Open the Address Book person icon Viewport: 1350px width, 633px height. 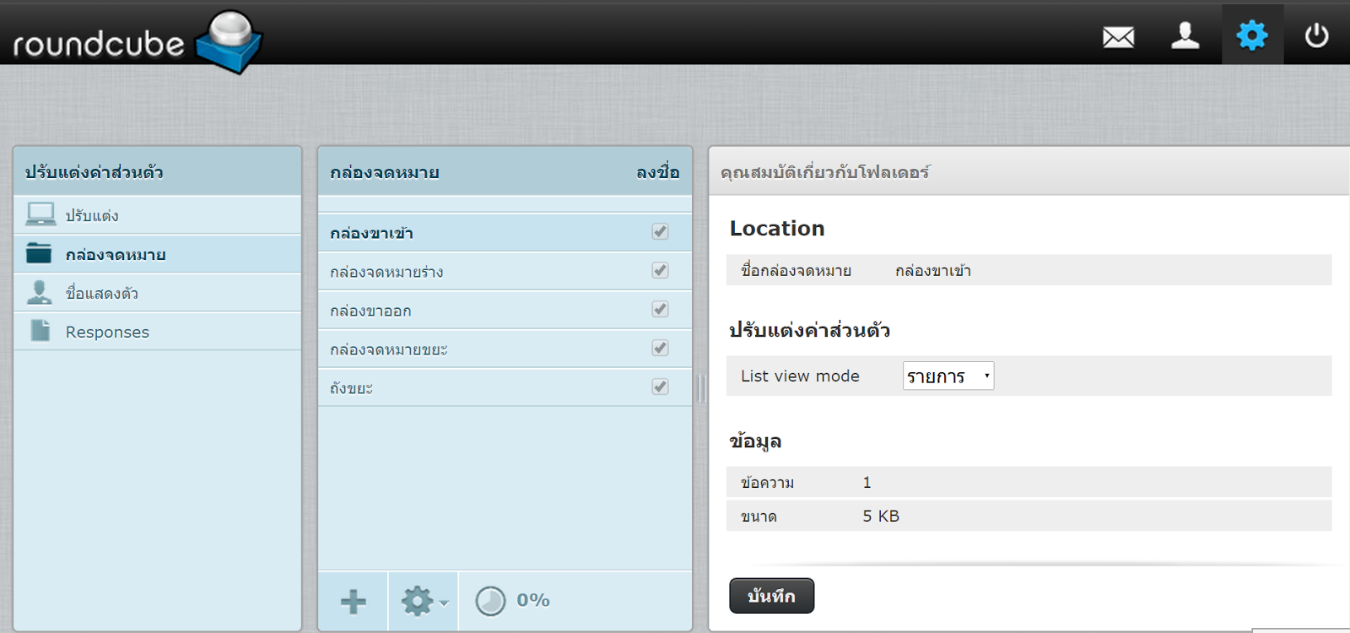pyautogui.click(x=1185, y=35)
